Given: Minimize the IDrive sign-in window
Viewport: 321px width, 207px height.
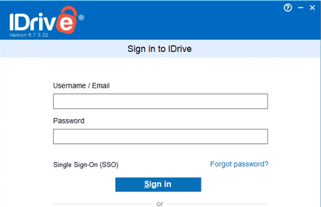Looking at the screenshot, I should pyautogui.click(x=300, y=8).
